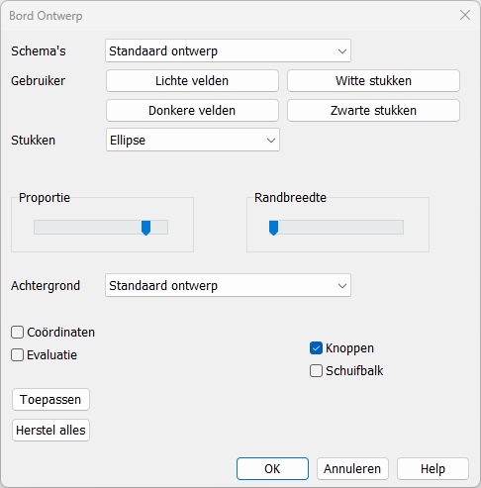Click the Lichte velden button
The width and height of the screenshot is (481, 488).
click(x=192, y=80)
